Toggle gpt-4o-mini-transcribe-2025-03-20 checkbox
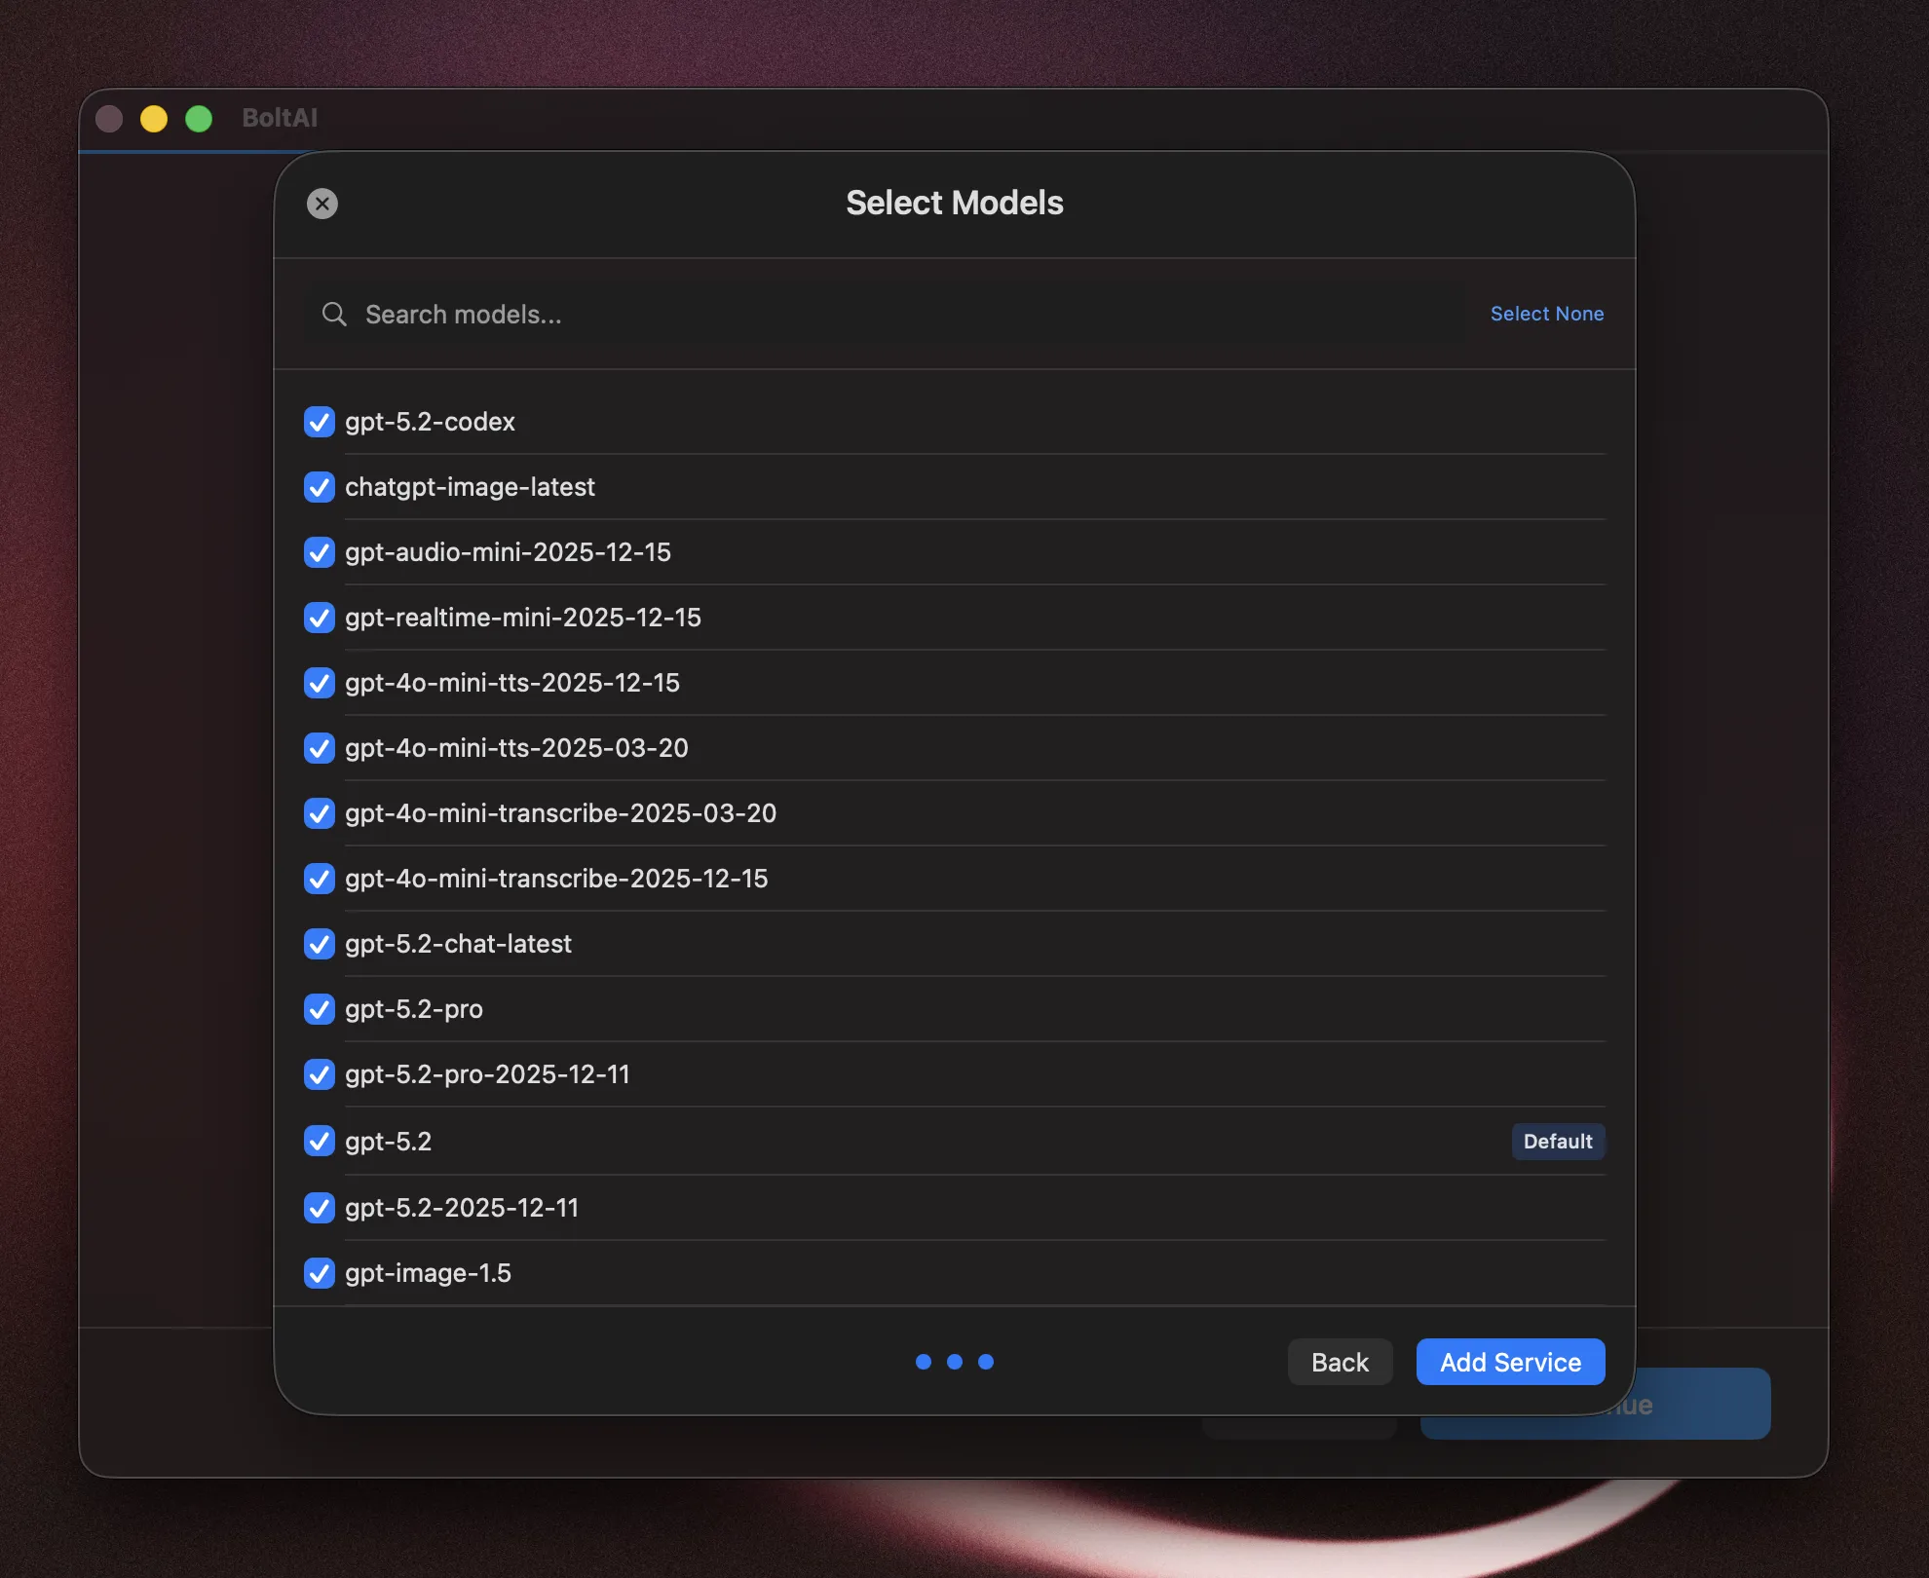The width and height of the screenshot is (1929, 1578). click(x=320, y=813)
